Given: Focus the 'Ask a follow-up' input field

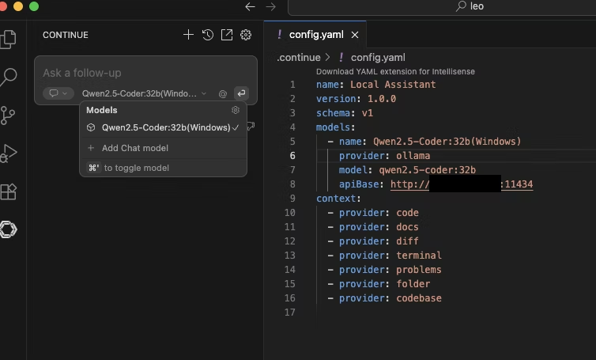Looking at the screenshot, I should coord(145,73).
